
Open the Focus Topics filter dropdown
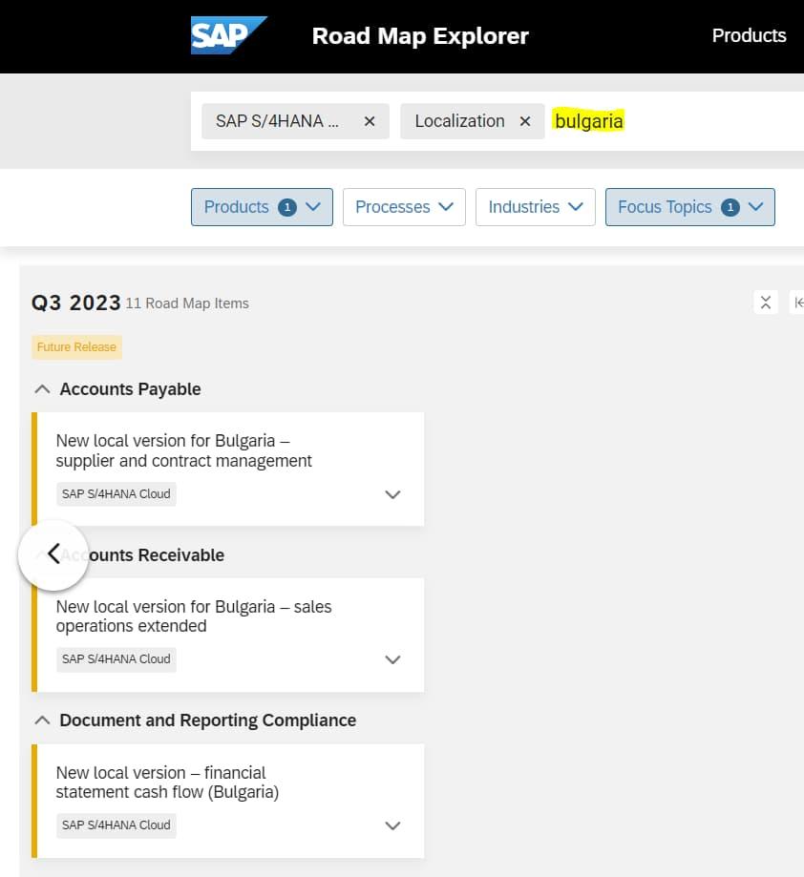coord(689,207)
